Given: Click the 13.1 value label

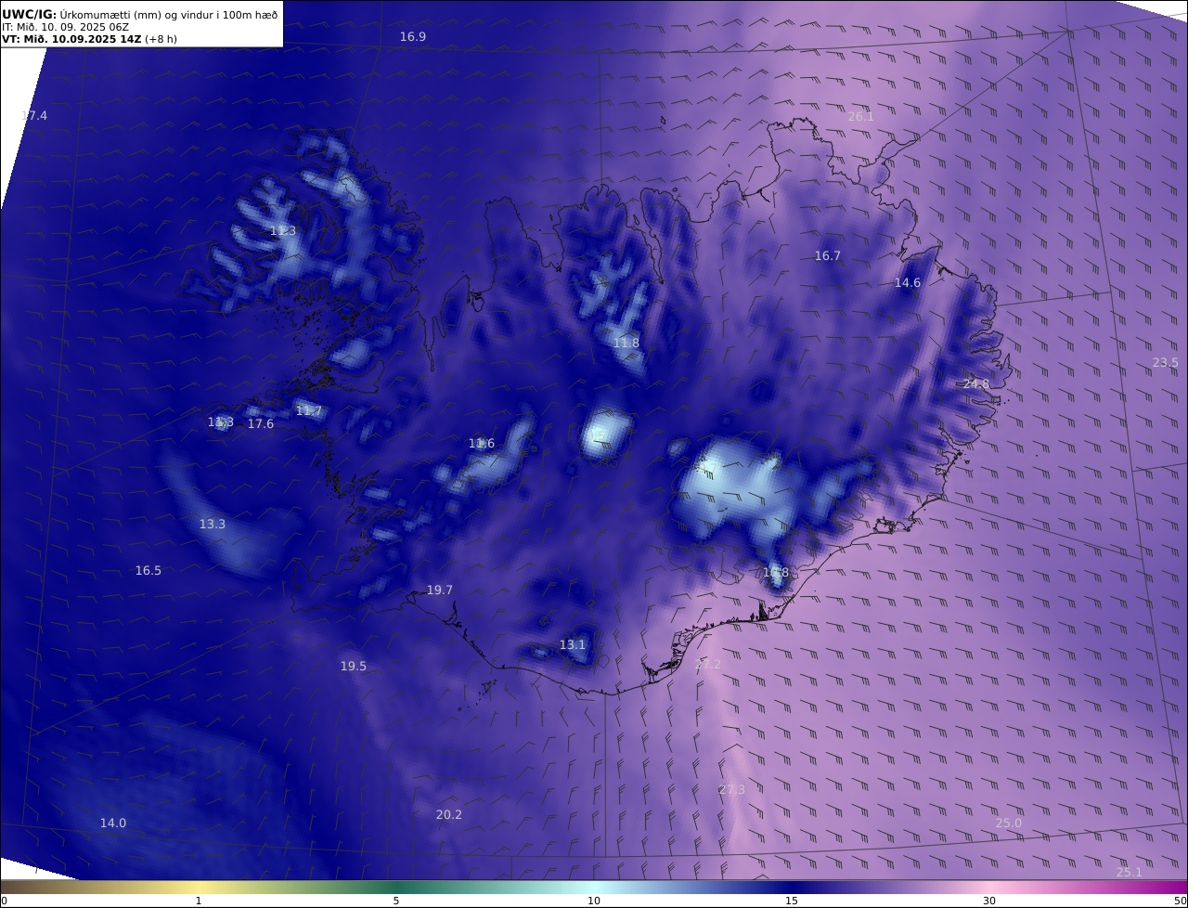Looking at the screenshot, I should 573,645.
